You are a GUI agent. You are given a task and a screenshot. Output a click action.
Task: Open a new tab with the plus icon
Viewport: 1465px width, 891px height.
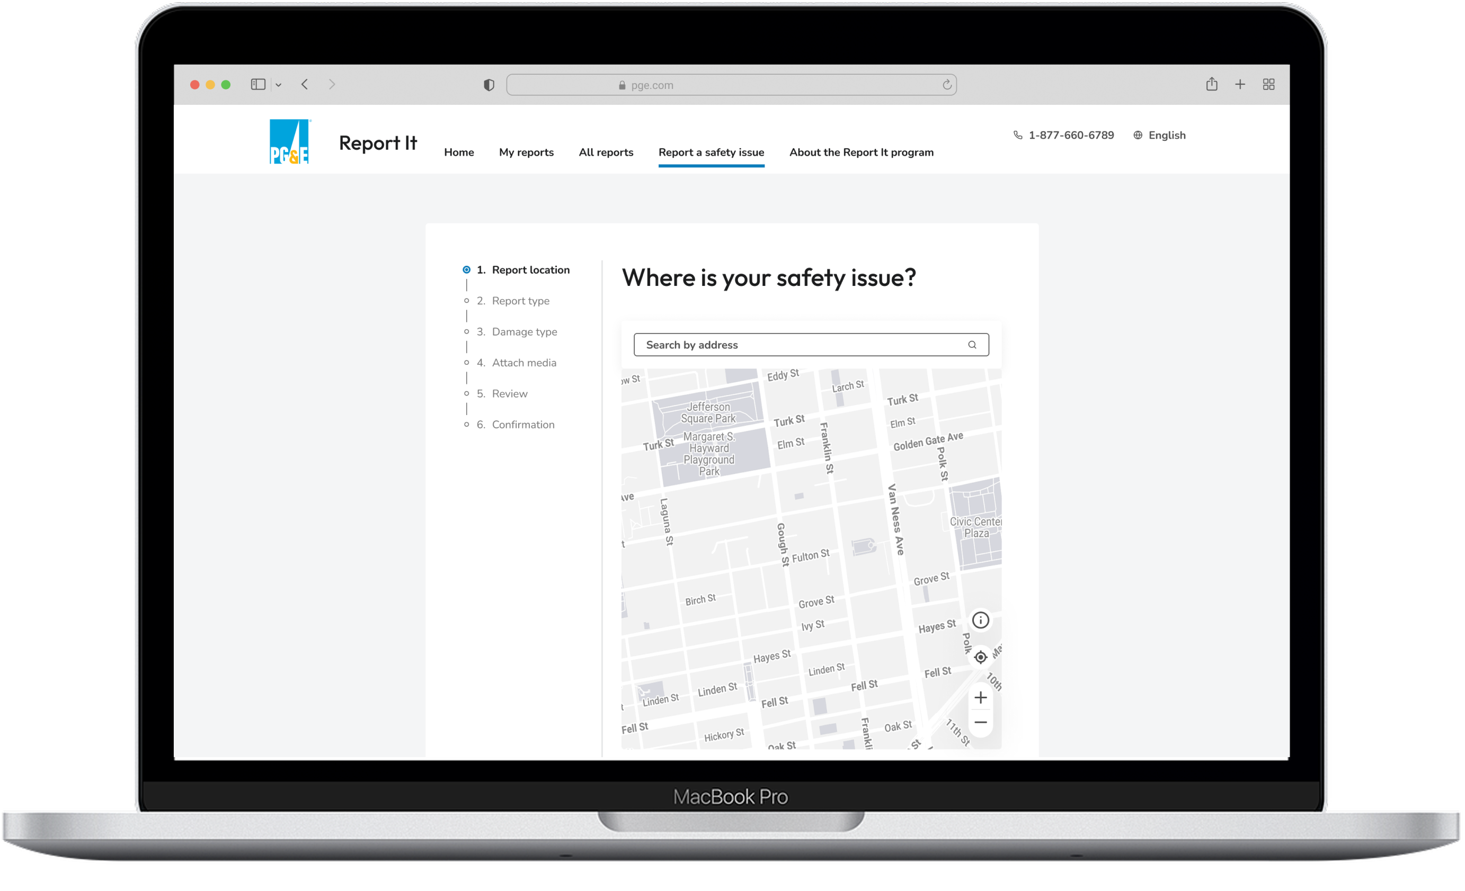1240,84
